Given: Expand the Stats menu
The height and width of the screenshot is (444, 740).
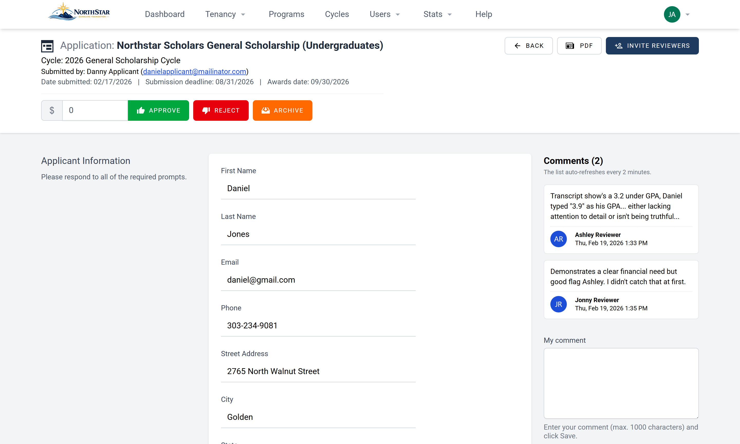Looking at the screenshot, I should click(438, 14).
